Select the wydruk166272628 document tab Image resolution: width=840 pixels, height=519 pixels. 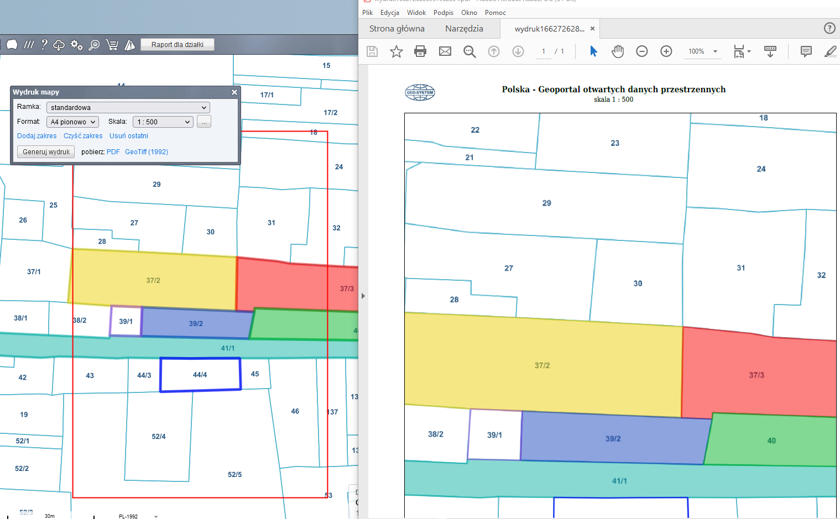click(549, 29)
